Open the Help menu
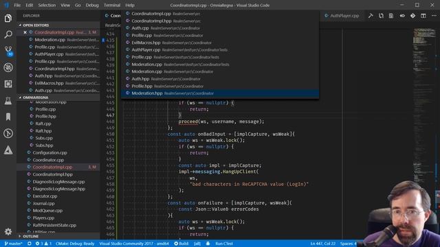This screenshot has width=440, height=247. pyautogui.click(x=130, y=5)
